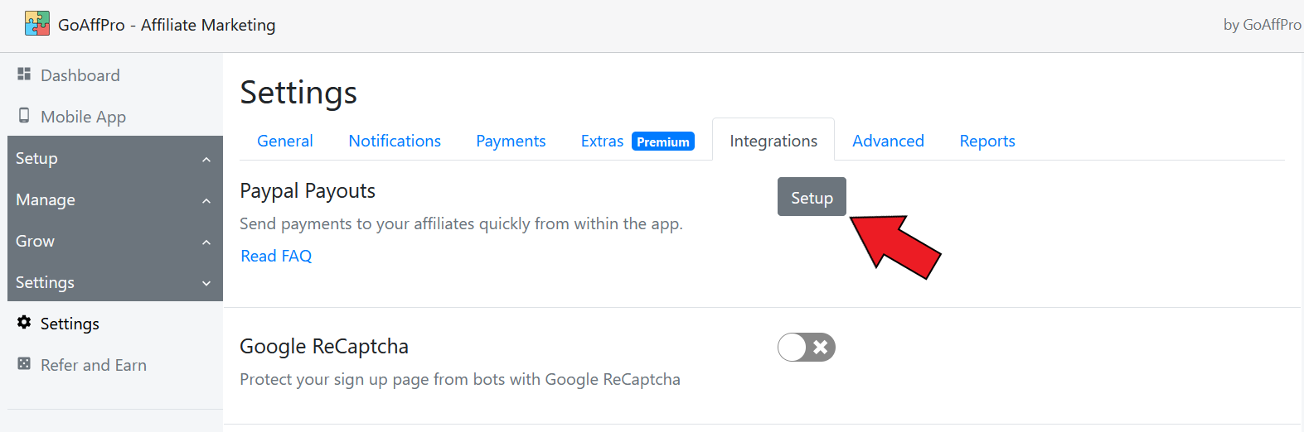Toggle the Google ReCaptcha switch on
Viewport: 1304px width, 432px height.
click(806, 347)
